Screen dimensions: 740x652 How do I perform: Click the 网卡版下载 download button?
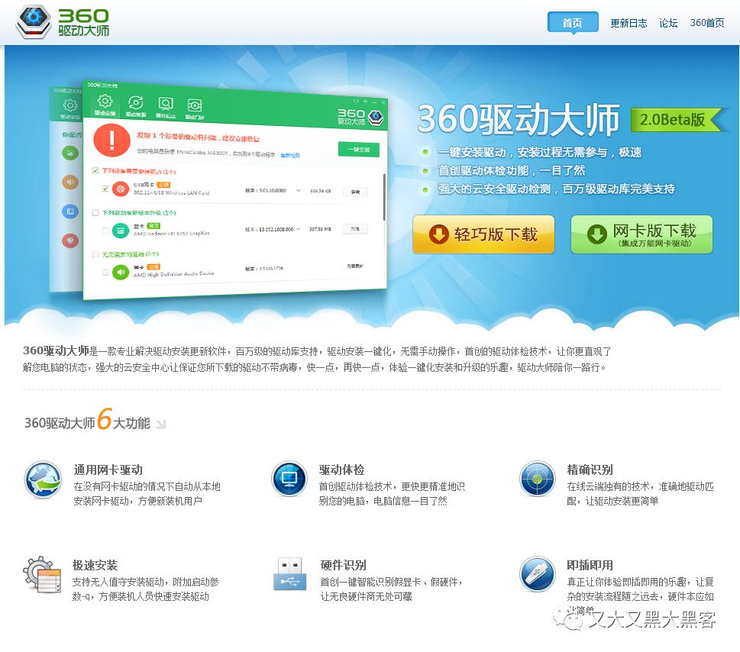coord(640,234)
